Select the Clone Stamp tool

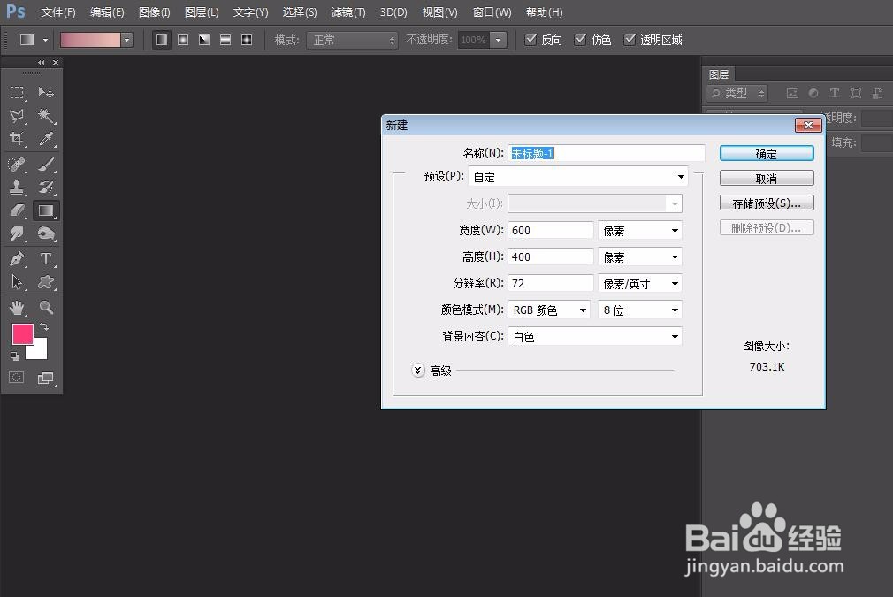tap(17, 188)
